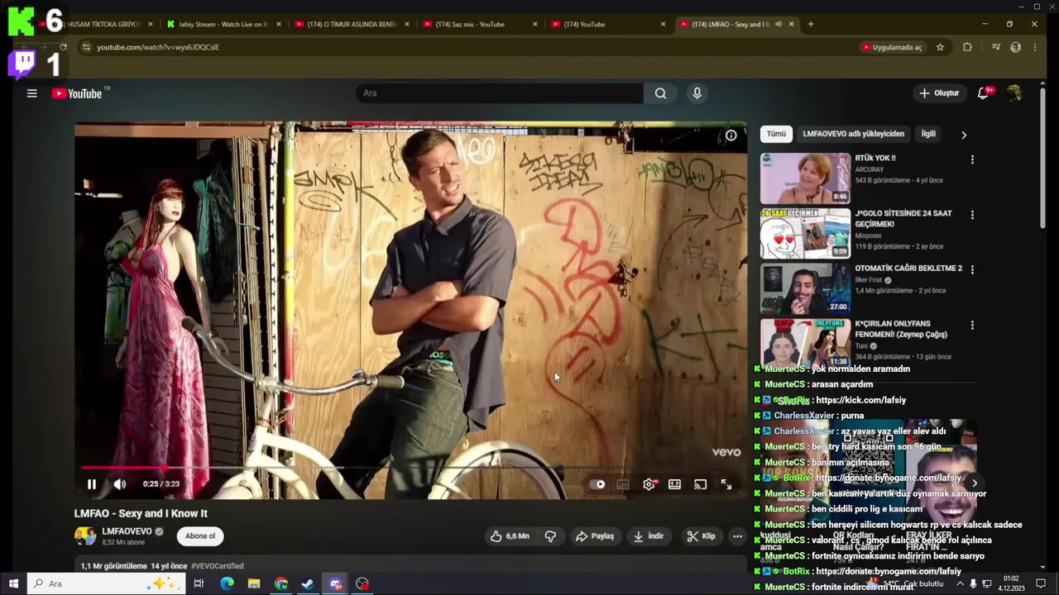Screen dimensions: 1059x595
Task: Open the LMFAOVEVO channel avatar
Action: (x=85, y=536)
